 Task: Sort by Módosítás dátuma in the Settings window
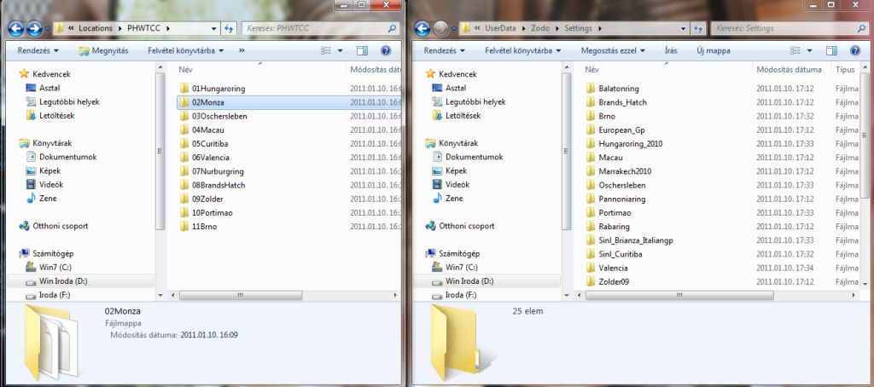point(791,70)
